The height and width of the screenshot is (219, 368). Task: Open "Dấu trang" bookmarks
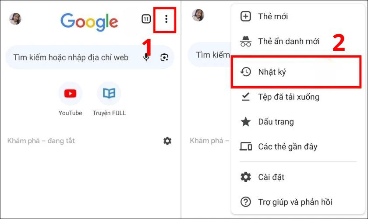click(x=276, y=122)
